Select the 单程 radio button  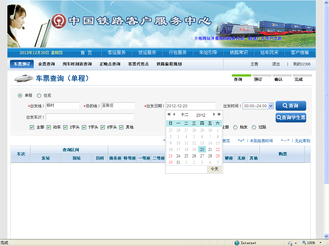[20, 95]
